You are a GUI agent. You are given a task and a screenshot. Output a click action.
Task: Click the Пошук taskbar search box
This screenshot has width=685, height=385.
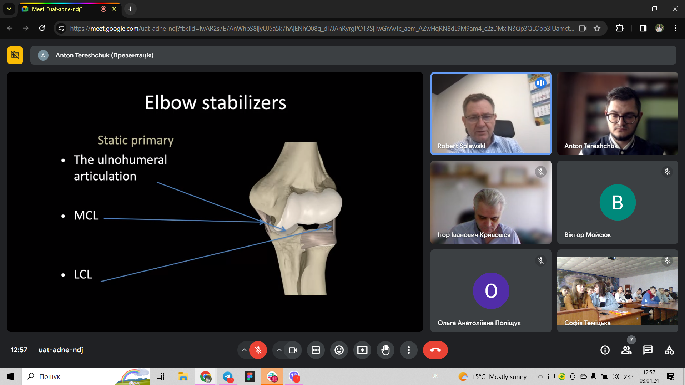coord(86,376)
